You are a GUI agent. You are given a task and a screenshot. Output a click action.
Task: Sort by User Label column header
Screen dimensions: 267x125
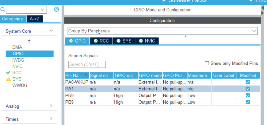point(224,75)
